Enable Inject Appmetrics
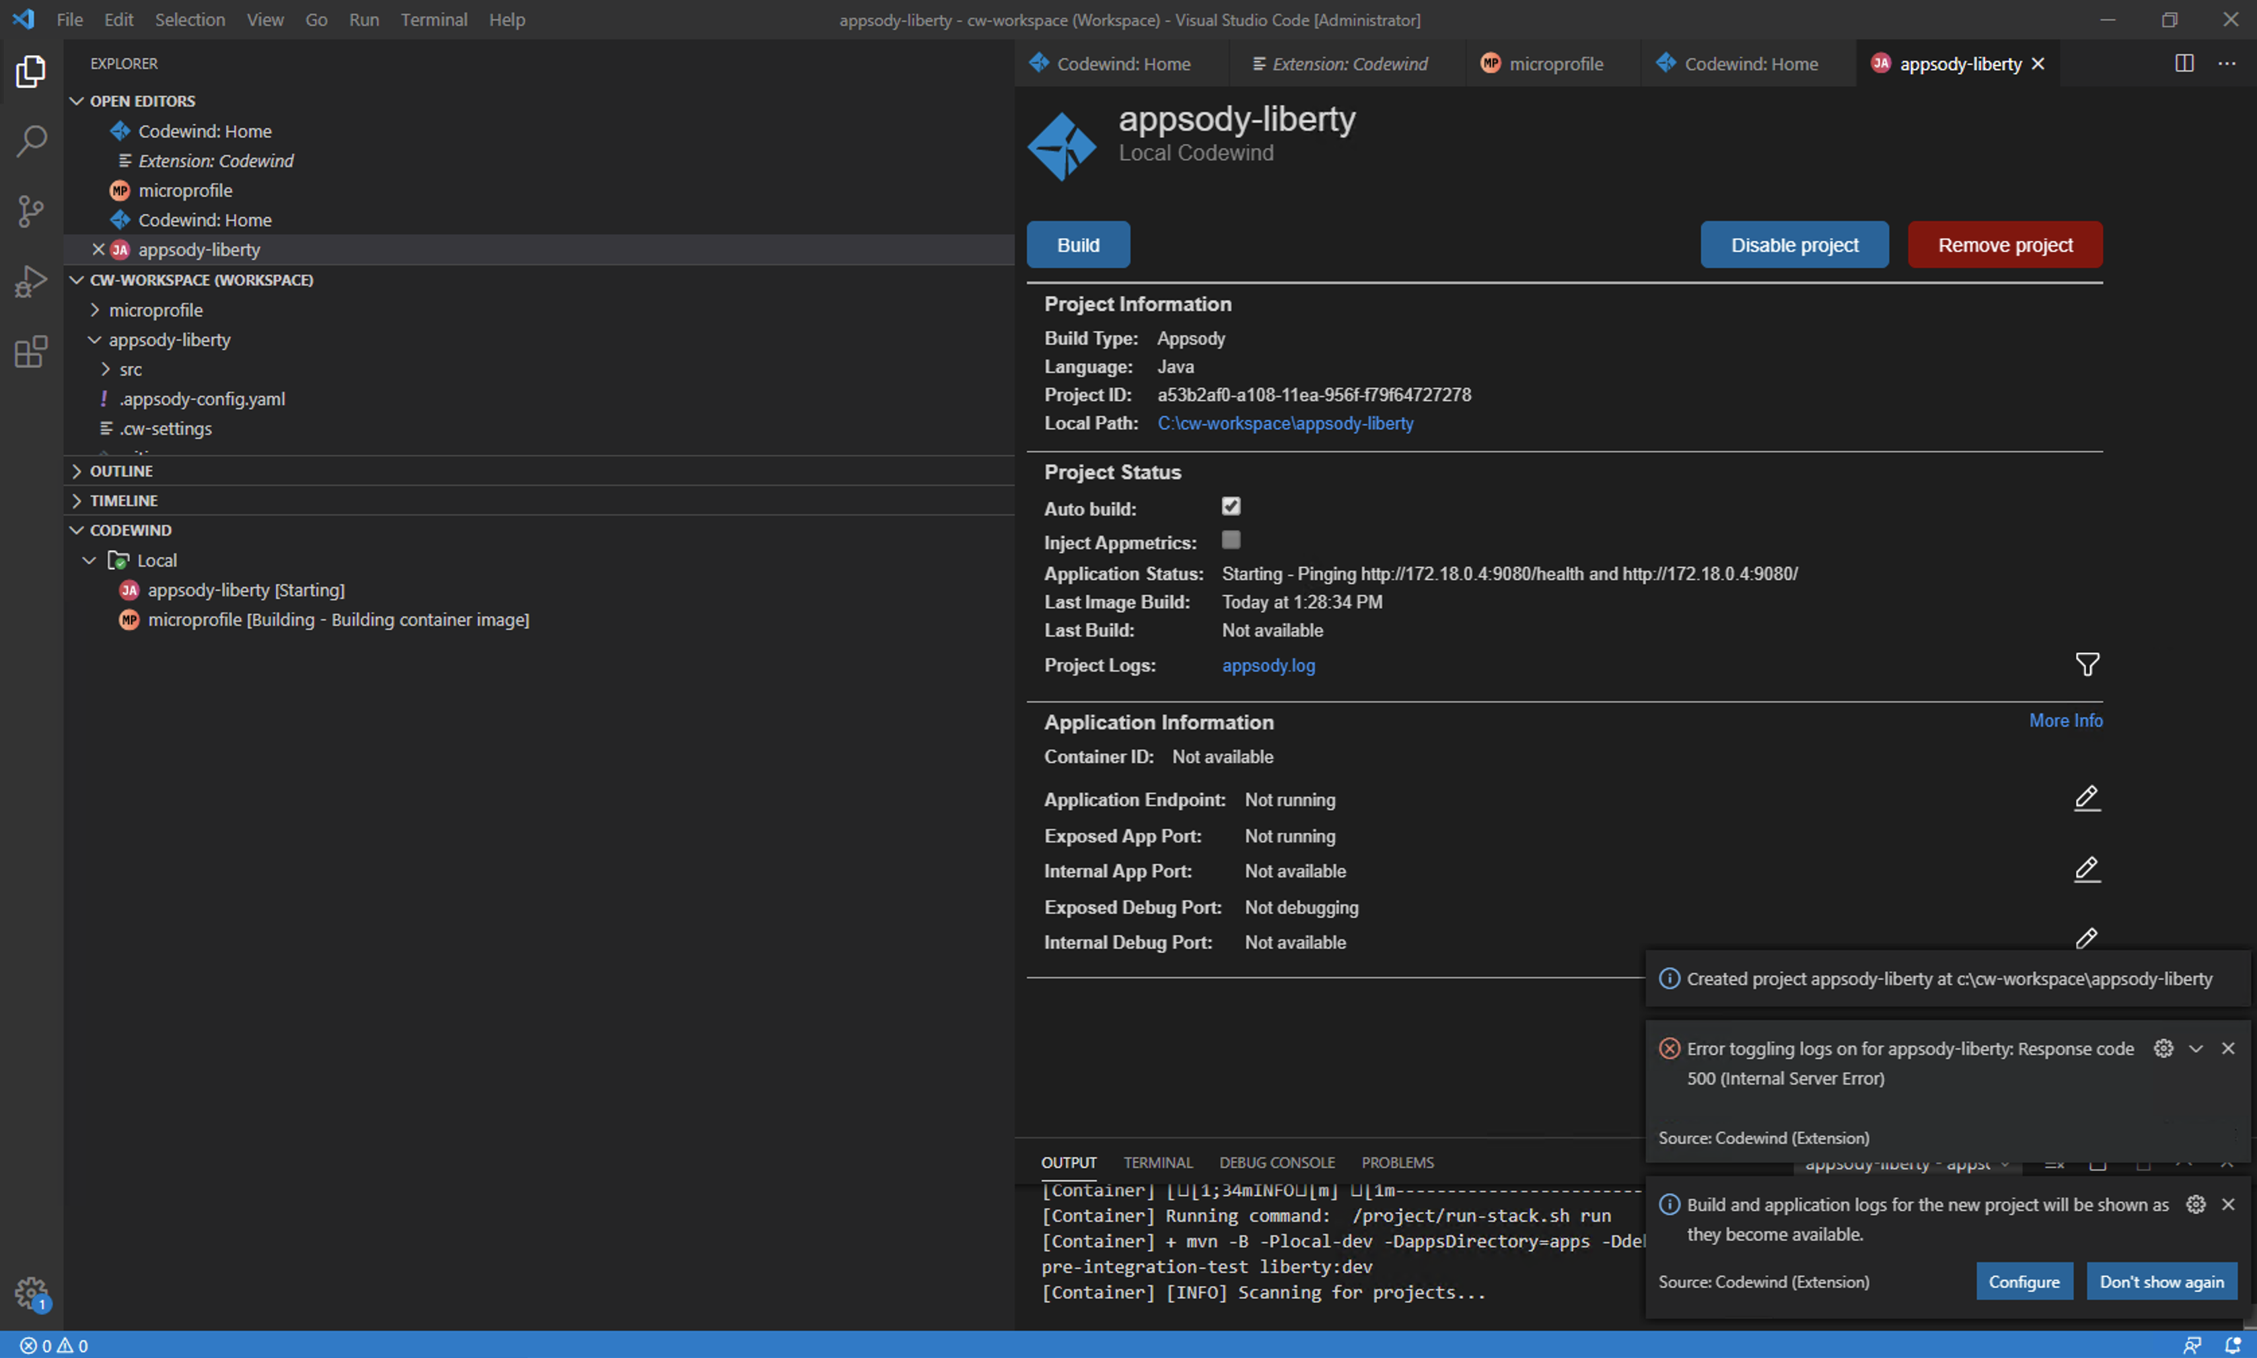The width and height of the screenshot is (2257, 1358). click(1231, 540)
